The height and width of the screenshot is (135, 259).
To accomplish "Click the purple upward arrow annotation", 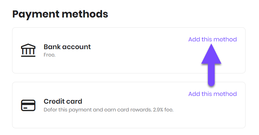I will pyautogui.click(x=211, y=65).
